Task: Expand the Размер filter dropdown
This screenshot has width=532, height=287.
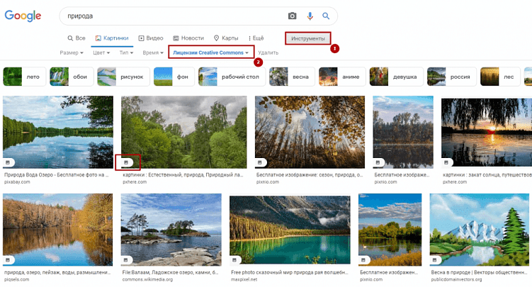Action: (x=72, y=52)
